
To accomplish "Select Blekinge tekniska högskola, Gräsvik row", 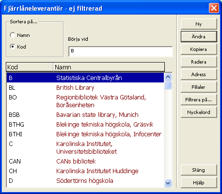I will (x=85, y=124).
